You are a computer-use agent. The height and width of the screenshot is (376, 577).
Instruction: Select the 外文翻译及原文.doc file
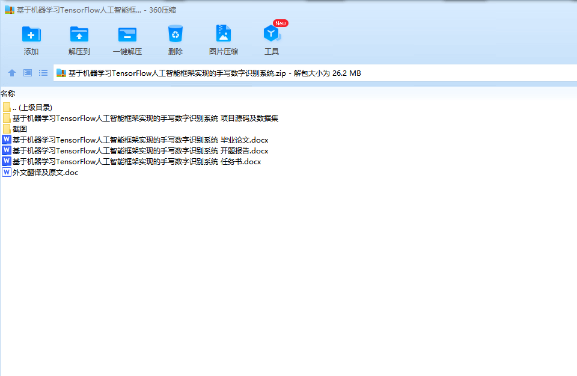(40, 172)
